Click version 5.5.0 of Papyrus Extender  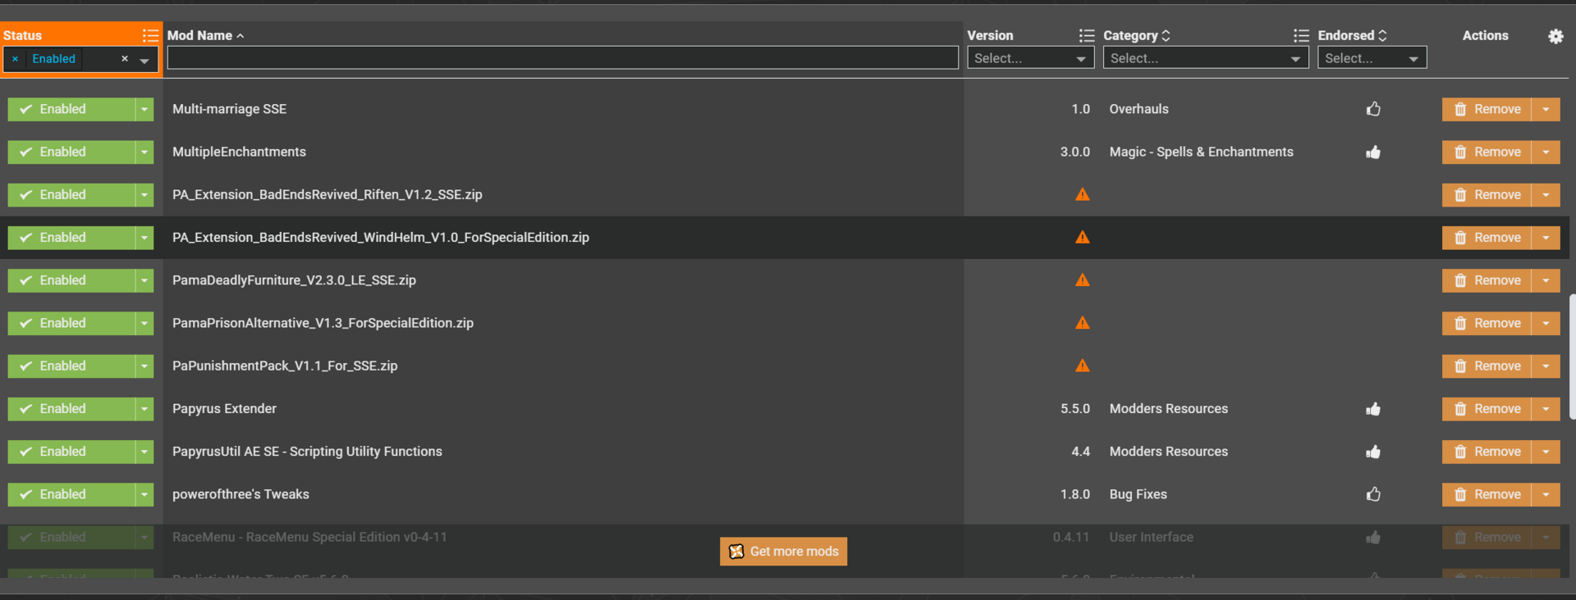point(1075,408)
